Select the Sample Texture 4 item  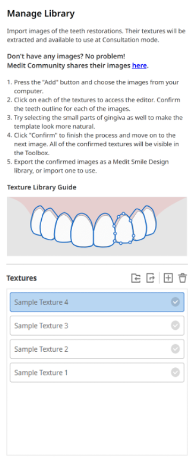pyautogui.click(x=97, y=302)
